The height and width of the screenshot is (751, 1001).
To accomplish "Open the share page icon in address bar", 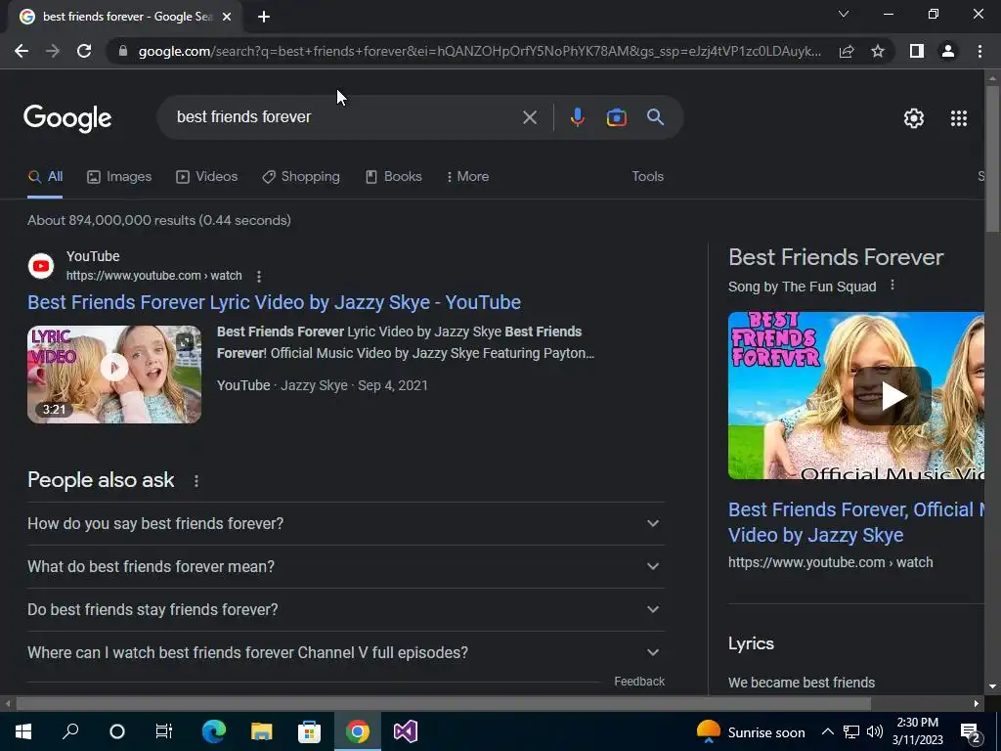I will pos(847,51).
